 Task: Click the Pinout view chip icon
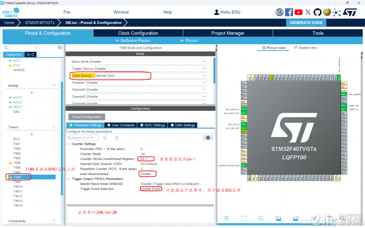click(264, 48)
